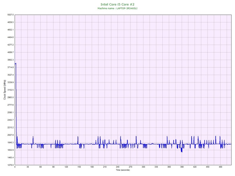Click the 3152.5 y-axis value

(11, 90)
